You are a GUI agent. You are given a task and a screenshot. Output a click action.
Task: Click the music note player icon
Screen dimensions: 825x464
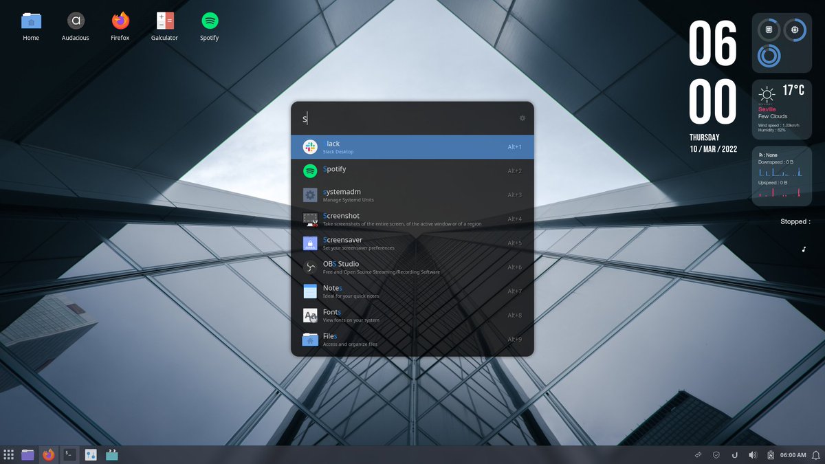pyautogui.click(x=803, y=249)
